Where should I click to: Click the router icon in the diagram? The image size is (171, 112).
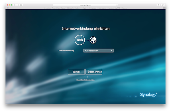pyautogui.click(x=80, y=40)
